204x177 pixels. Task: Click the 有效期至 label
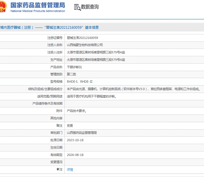[x=56, y=155]
